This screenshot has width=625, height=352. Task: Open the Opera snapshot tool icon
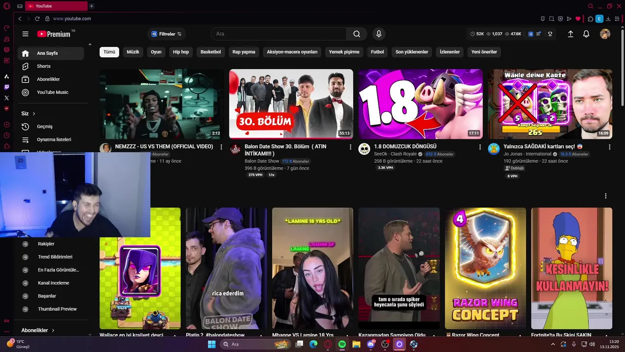coord(551,19)
